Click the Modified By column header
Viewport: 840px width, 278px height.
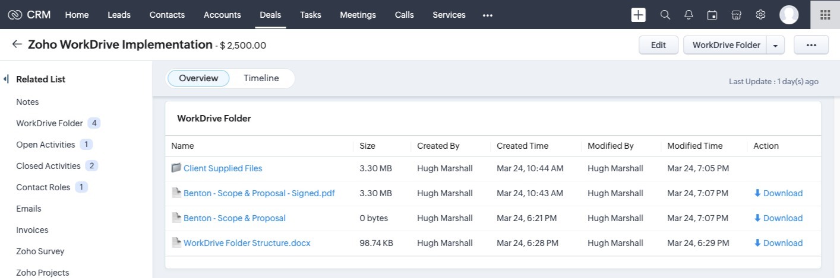point(611,146)
